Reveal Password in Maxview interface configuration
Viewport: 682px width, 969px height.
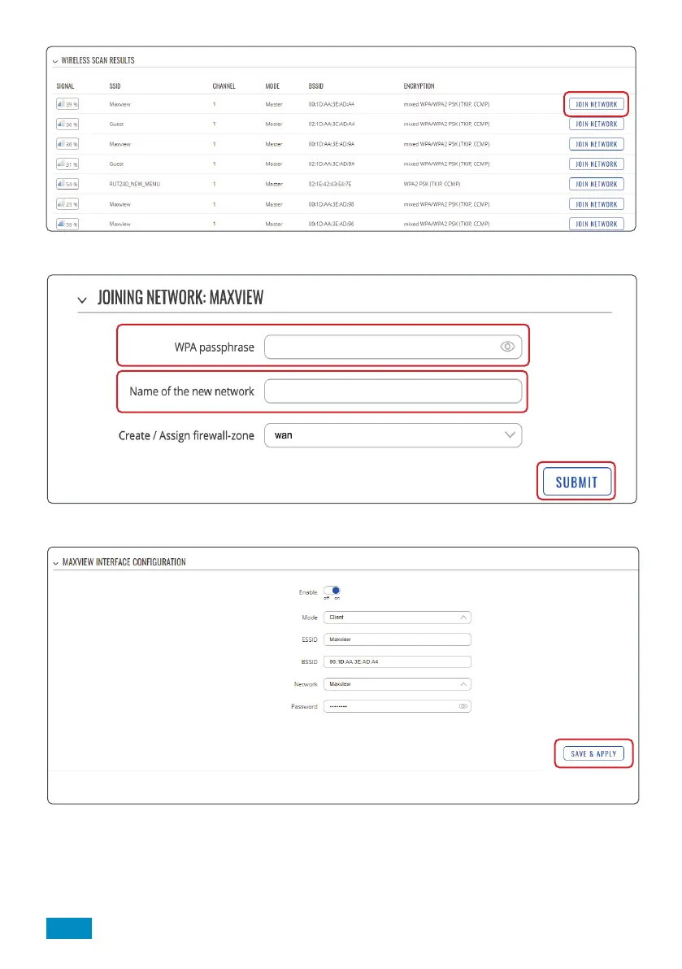[463, 706]
